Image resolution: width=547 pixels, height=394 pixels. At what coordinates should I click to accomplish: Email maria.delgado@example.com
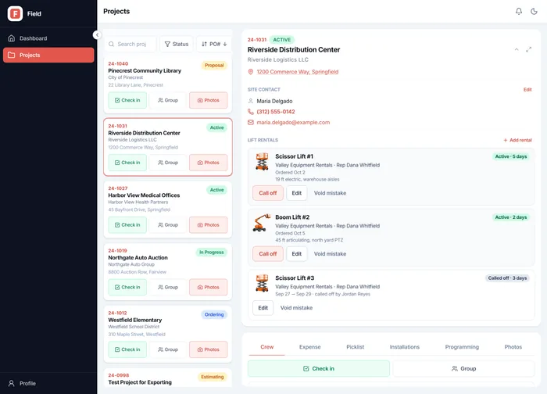coord(293,123)
